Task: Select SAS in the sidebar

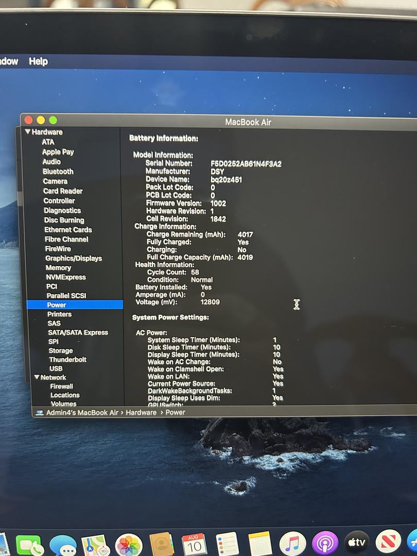Action: click(54, 323)
